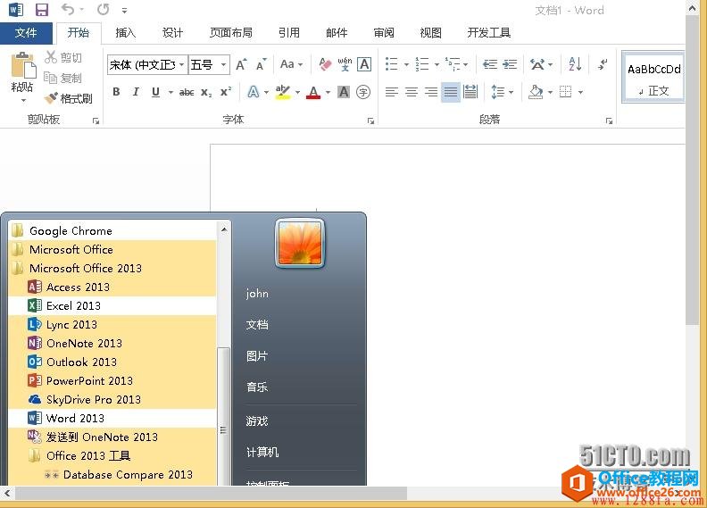Open the 文件 (File) menu tab
The image size is (707, 508).
click(x=26, y=33)
